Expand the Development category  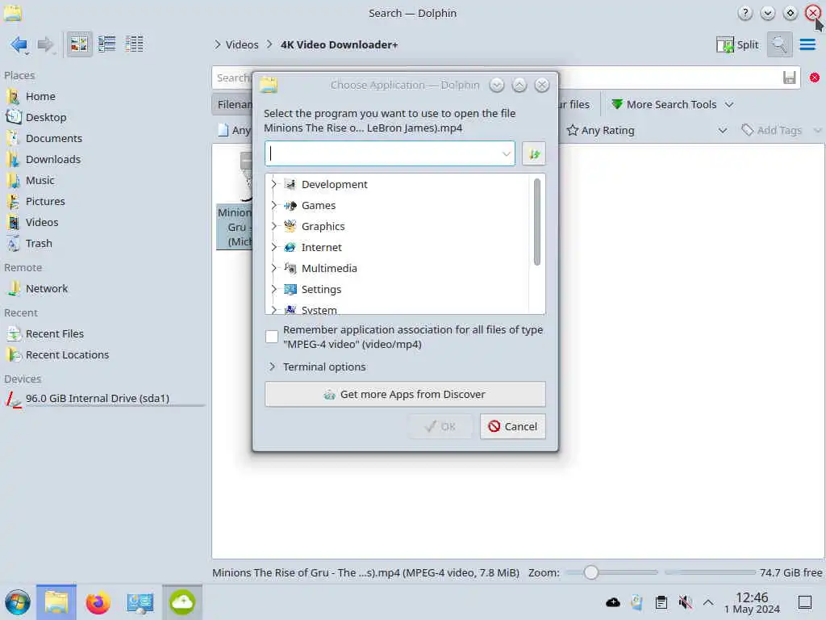click(274, 184)
